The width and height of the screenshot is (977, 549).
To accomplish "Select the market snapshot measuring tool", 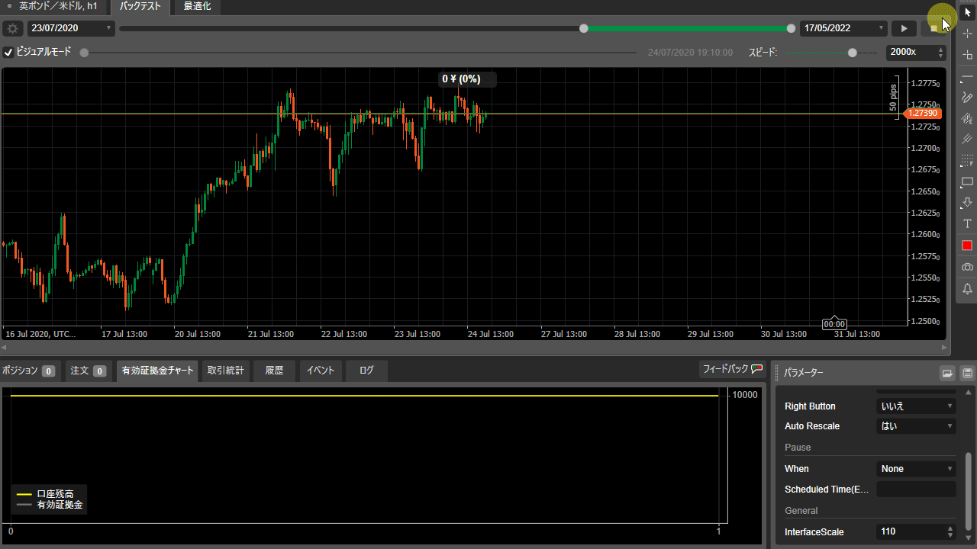I will pos(967,55).
